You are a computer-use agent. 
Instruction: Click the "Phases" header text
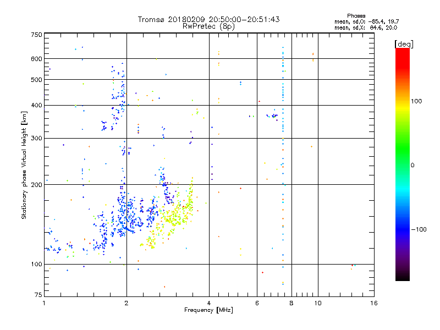[356, 16]
